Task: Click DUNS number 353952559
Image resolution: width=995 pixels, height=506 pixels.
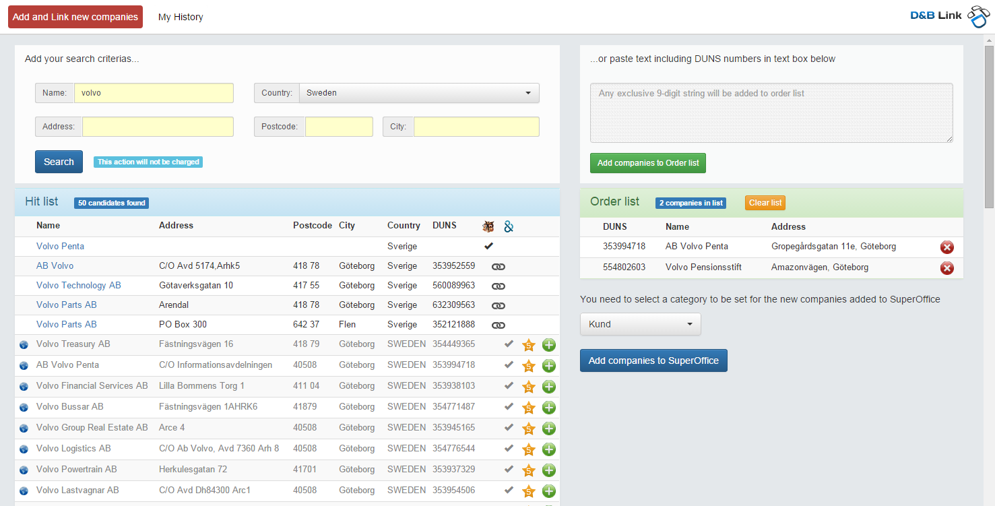Action: point(453,265)
